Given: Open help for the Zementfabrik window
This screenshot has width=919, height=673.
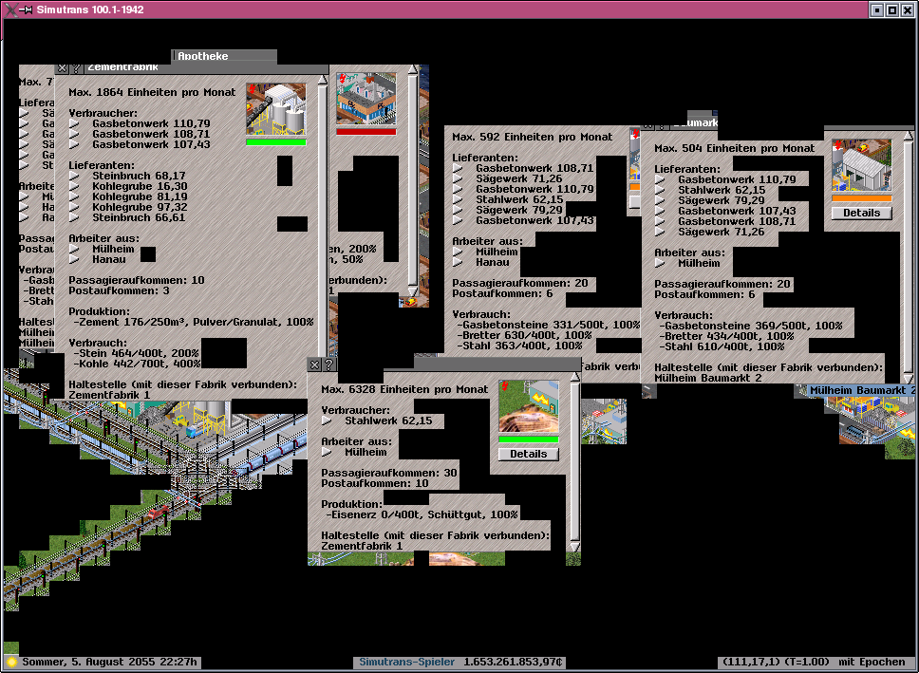Looking at the screenshot, I should click(76, 69).
